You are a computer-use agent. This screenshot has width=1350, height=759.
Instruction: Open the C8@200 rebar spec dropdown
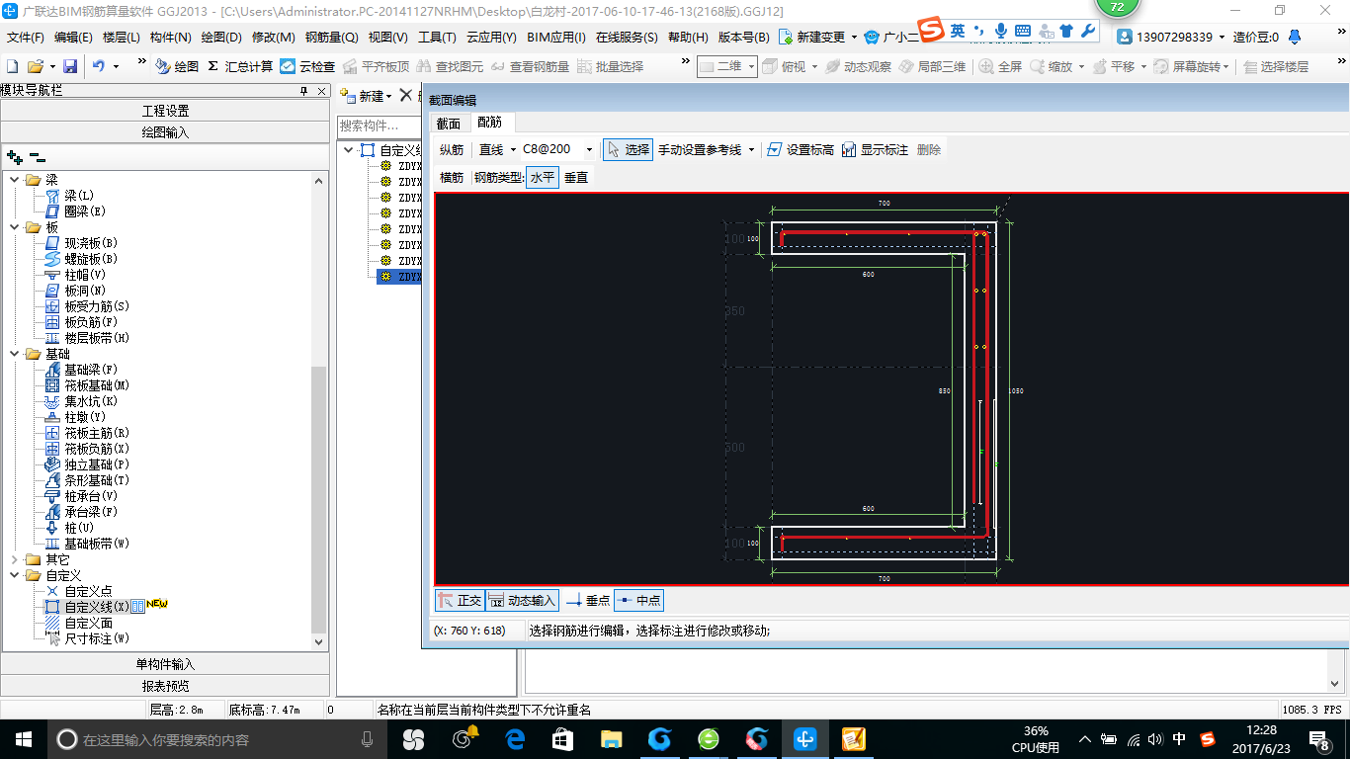(x=590, y=150)
